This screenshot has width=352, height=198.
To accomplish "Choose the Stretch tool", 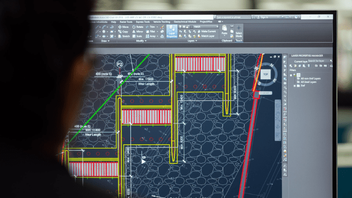I will pos(124,36).
